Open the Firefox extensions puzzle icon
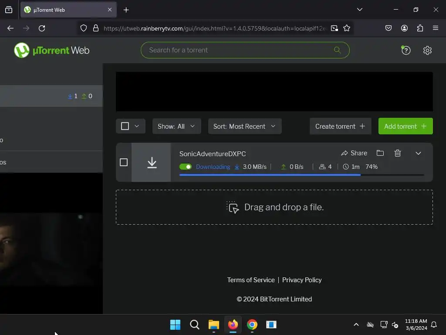 coord(420,28)
